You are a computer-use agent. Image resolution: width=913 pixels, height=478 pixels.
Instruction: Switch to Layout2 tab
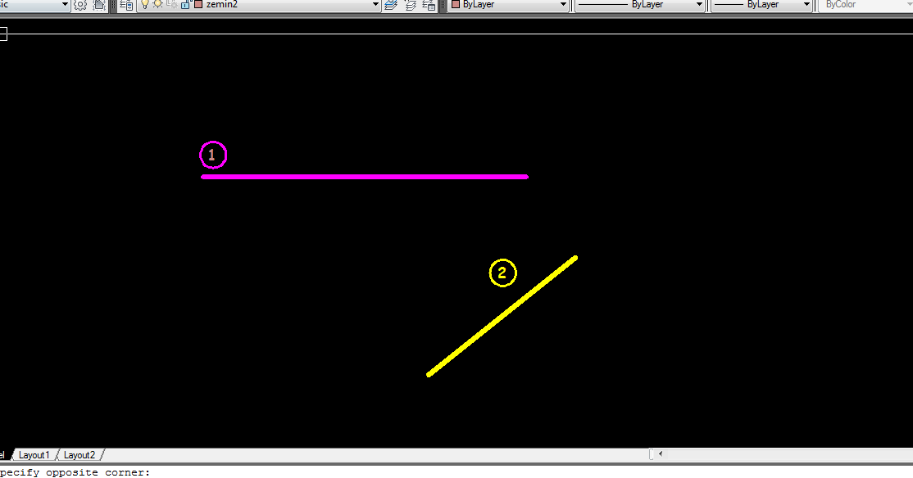coord(79,455)
